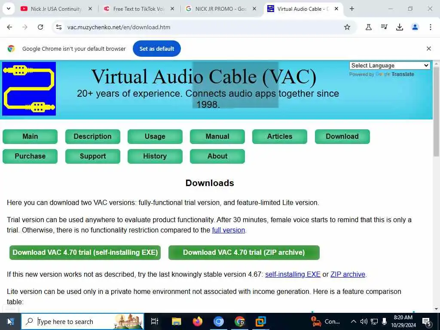Close the Free Text to TikTok tab
The image size is (440, 330).
(172, 9)
